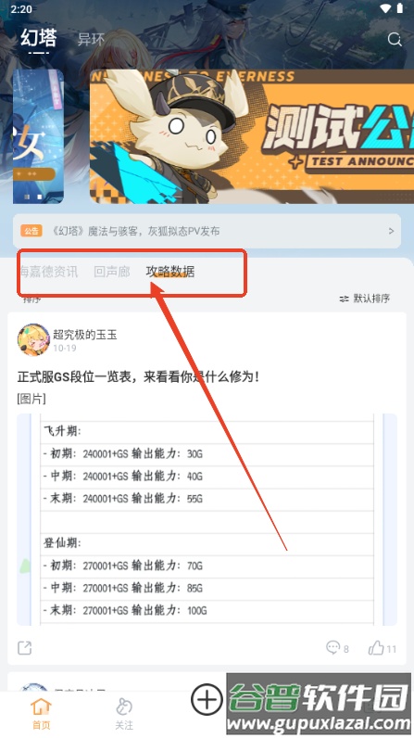This screenshot has width=414, height=738.
Task: Open the 关注 following tab icon
Action: (x=124, y=714)
